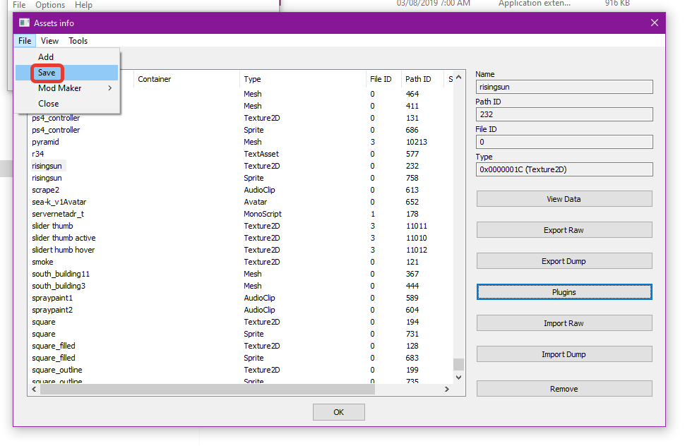
Task: Choose Add from the File menu
Action: 66,57
